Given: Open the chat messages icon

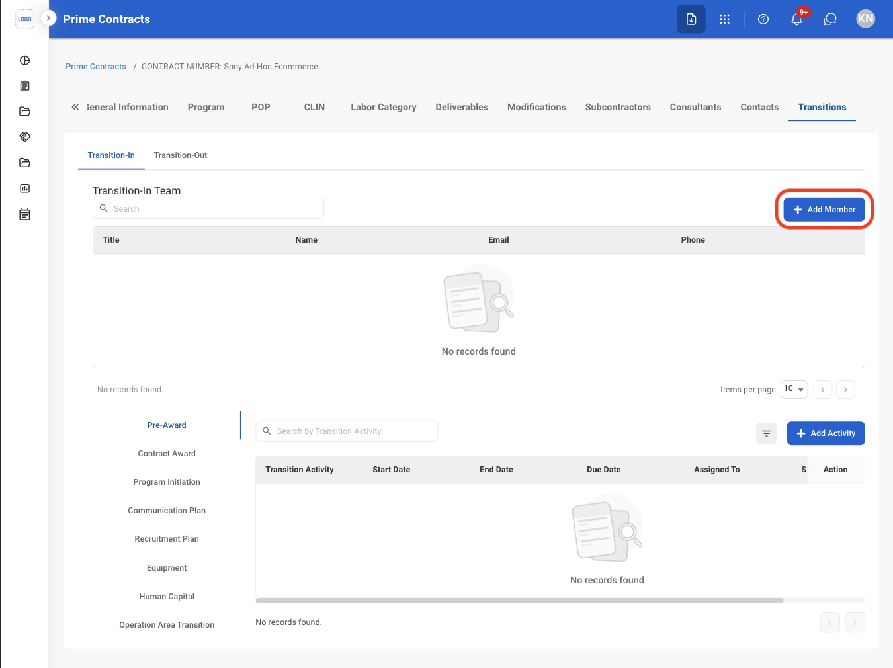Looking at the screenshot, I should [x=830, y=19].
